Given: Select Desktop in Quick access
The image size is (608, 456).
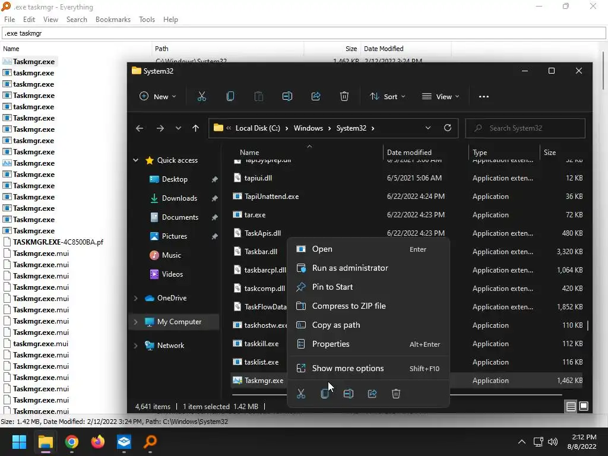Looking at the screenshot, I should [175, 179].
